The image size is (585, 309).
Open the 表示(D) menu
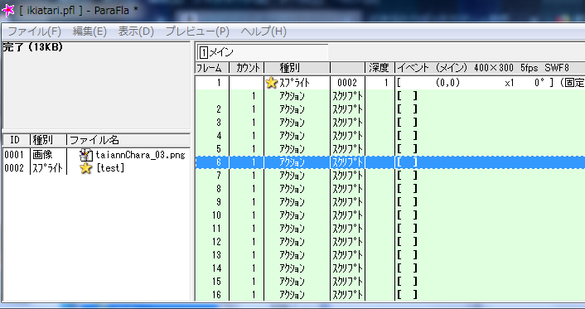click(136, 31)
